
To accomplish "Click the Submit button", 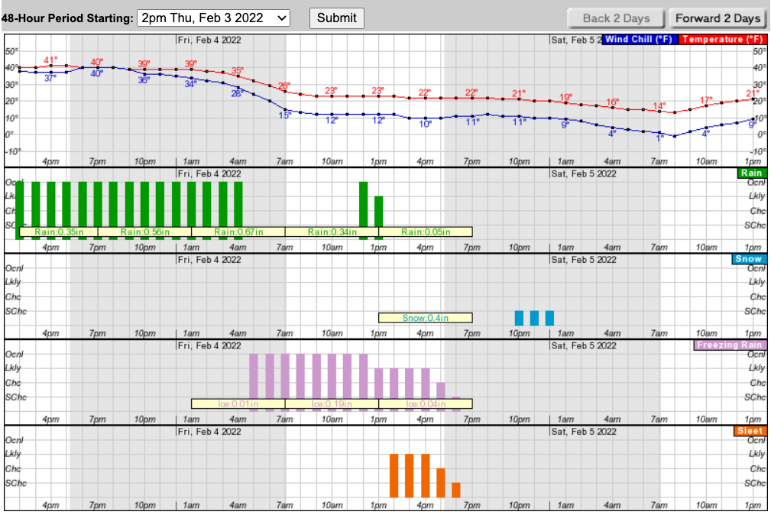I will pos(336,18).
